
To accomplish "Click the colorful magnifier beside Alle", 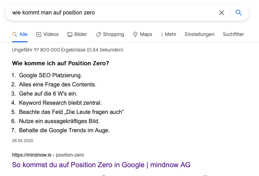I will (x=15, y=35).
